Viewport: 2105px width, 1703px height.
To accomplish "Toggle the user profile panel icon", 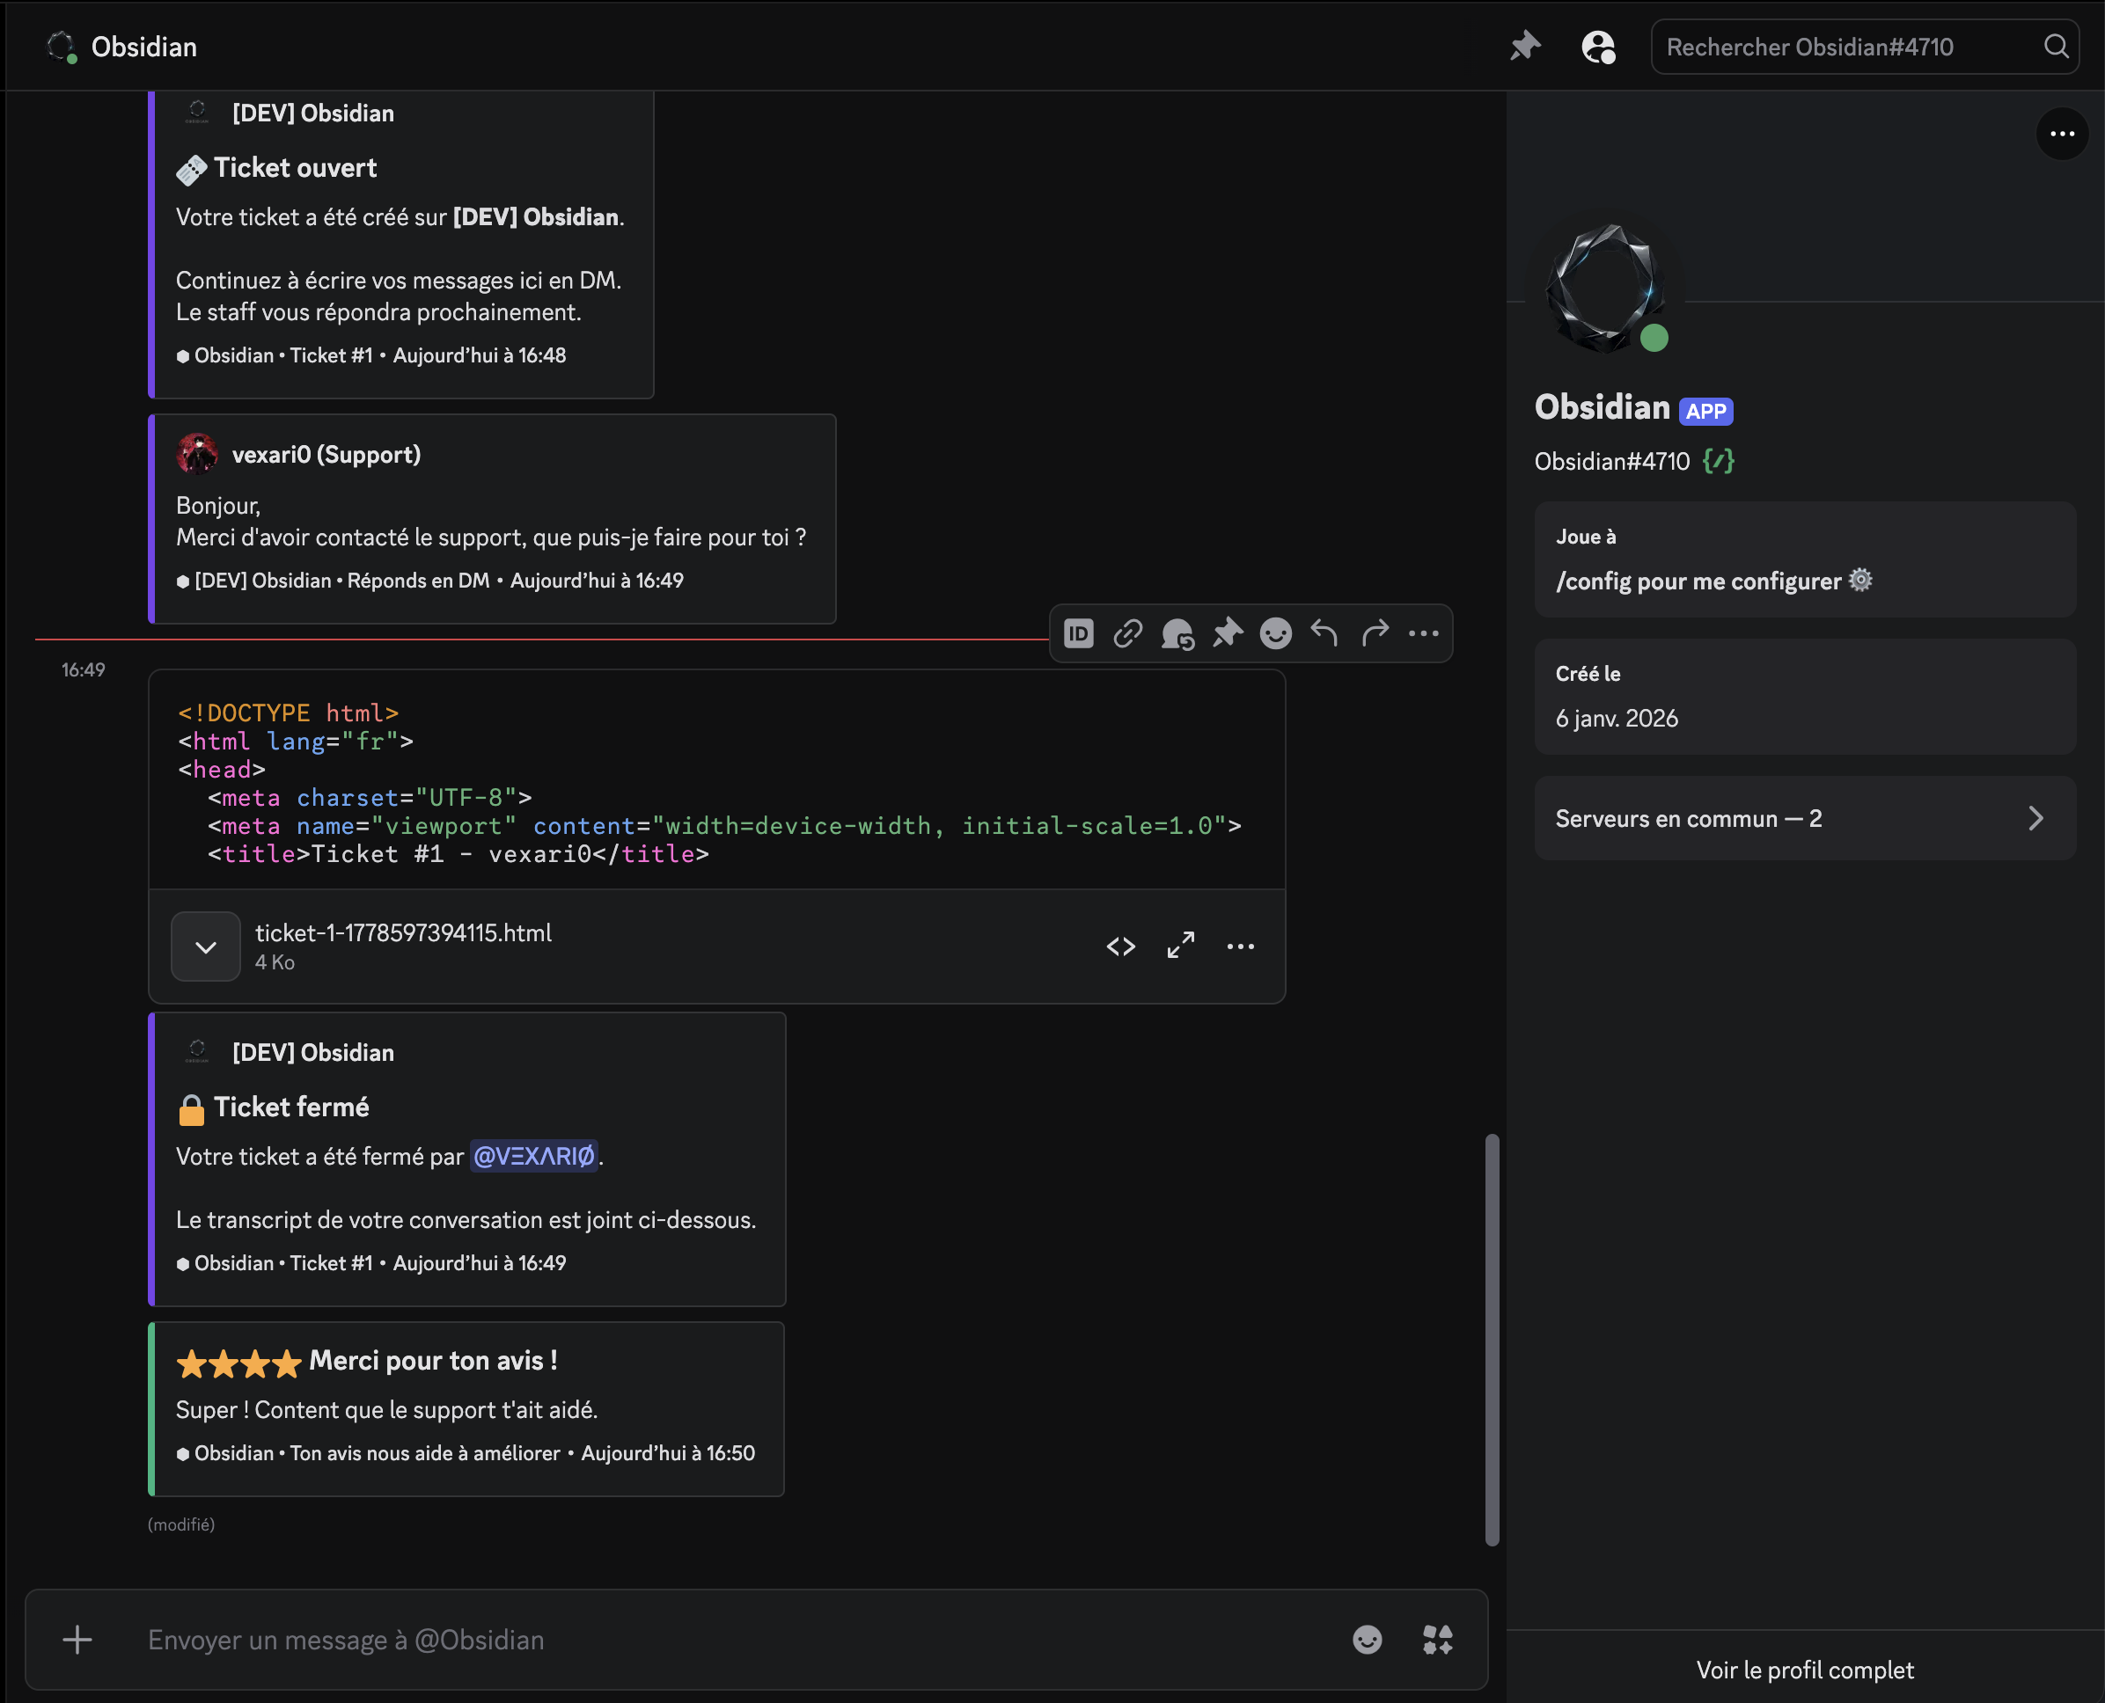I will (1599, 46).
